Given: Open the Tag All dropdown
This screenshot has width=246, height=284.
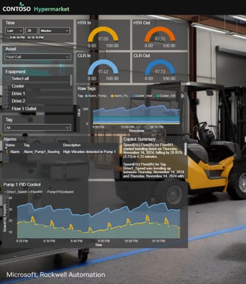Looking at the screenshot, I should [38, 127].
